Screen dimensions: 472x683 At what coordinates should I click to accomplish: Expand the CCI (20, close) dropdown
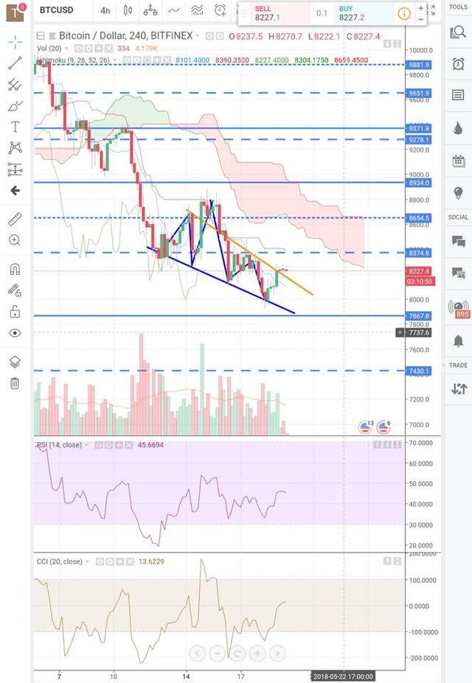pos(87,562)
